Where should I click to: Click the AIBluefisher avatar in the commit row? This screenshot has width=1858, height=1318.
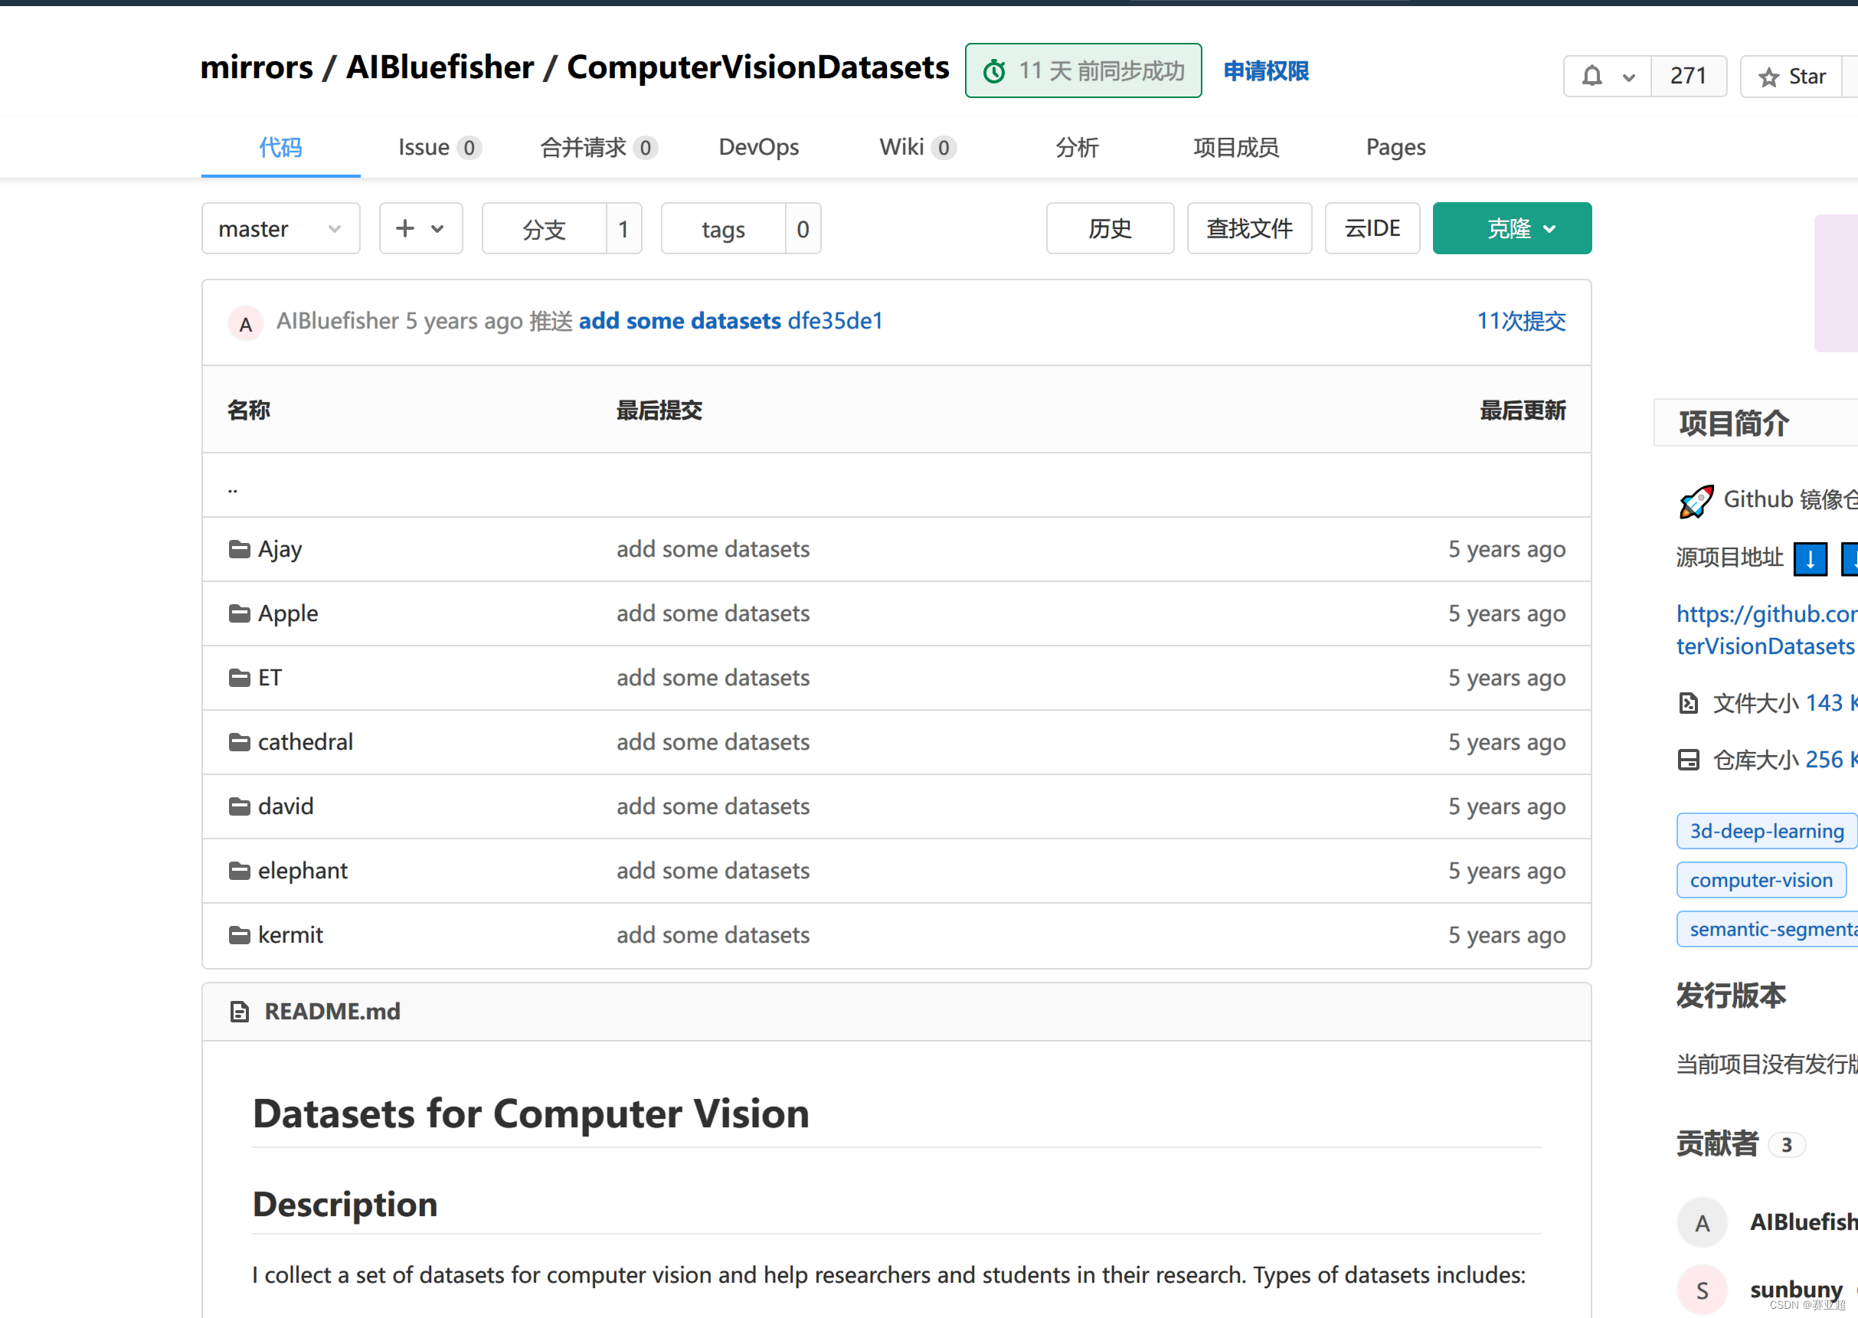pos(245,323)
